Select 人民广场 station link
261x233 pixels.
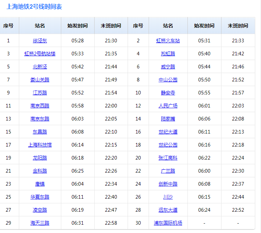pos(168,106)
